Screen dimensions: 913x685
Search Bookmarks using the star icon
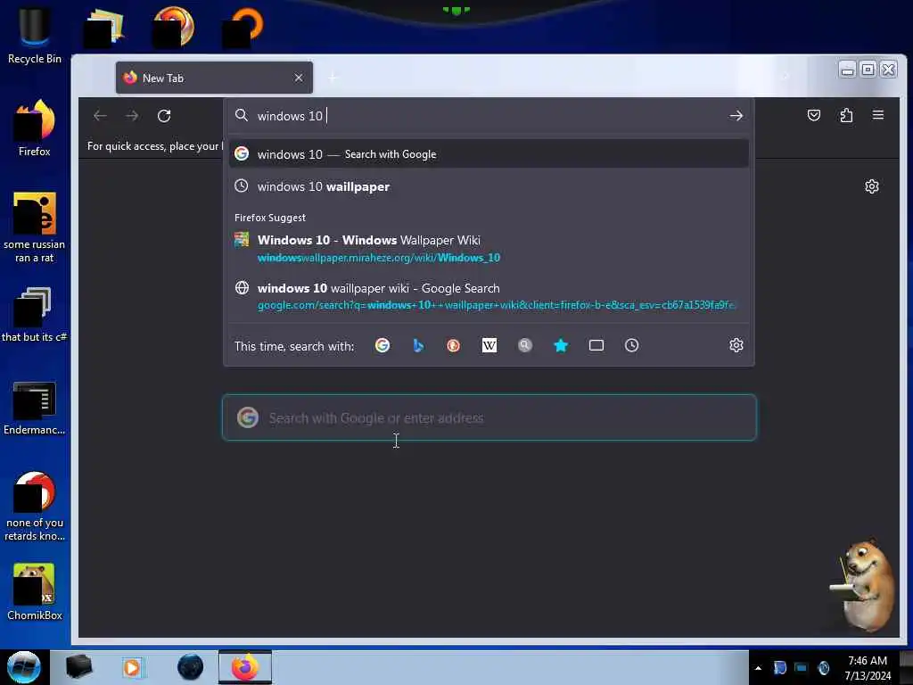[x=561, y=345]
